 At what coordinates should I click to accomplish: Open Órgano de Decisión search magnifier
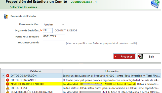tap(41, 30)
